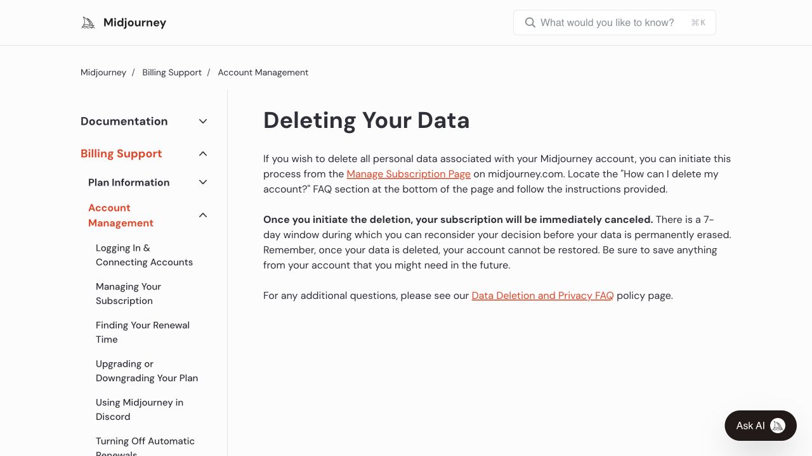Click the Midjourney breadcrumb link

tap(103, 73)
